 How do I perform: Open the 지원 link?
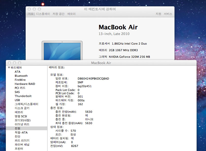(158, 14)
